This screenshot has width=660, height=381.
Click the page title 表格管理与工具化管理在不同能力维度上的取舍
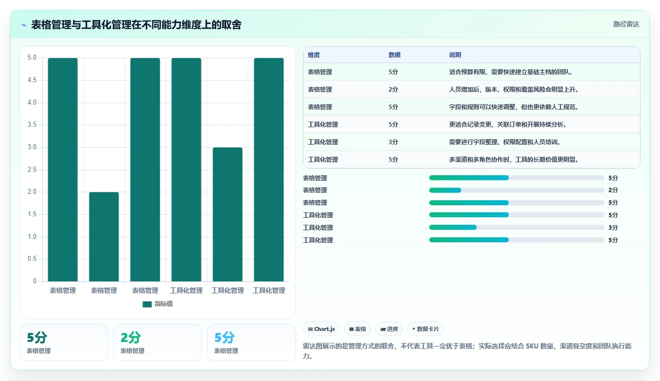pos(136,25)
